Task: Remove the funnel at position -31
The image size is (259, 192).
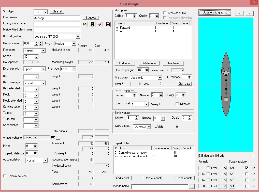Action: tap(225, 168)
